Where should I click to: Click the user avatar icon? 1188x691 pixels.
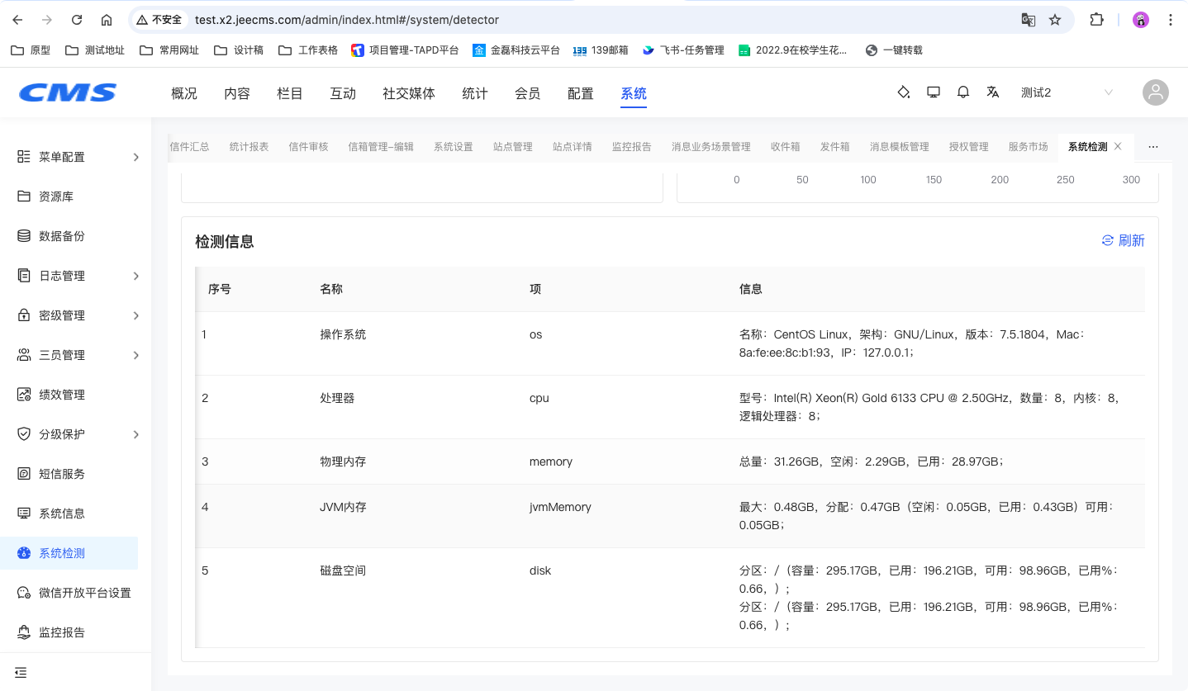pos(1156,92)
